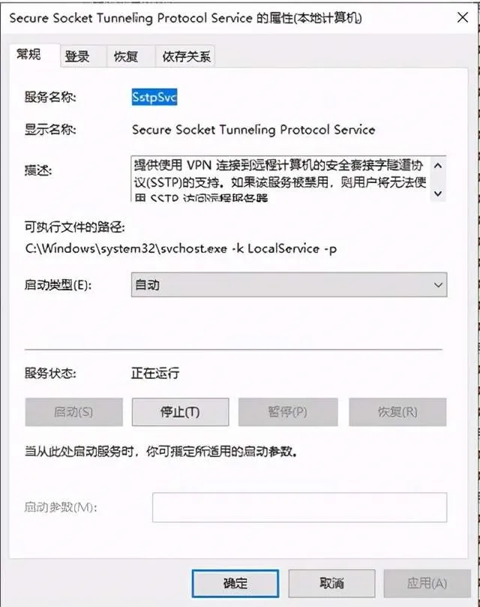Image resolution: width=480 pixels, height=607 pixels.
Task: Open the 恢复 tab
Action: pos(130,56)
